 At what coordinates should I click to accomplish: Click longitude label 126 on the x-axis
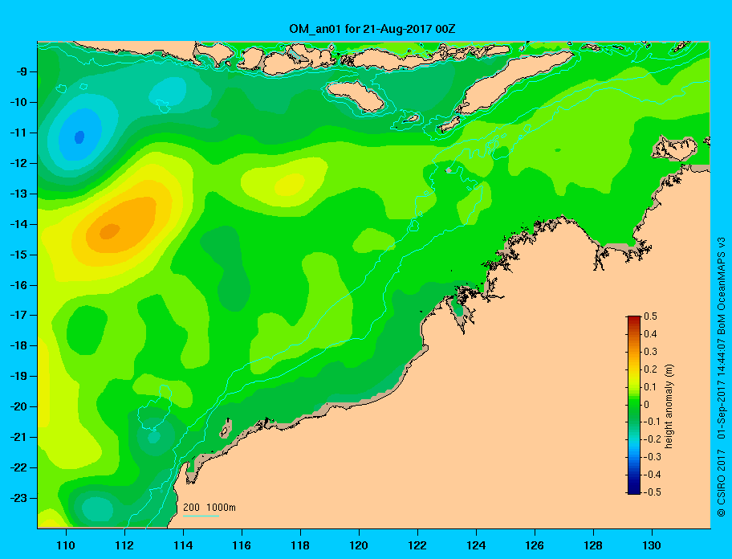(535, 545)
